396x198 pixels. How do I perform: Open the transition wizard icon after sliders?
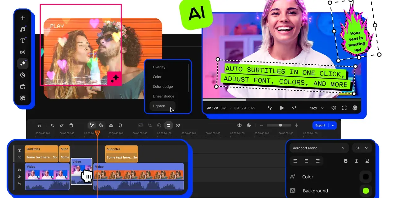(178, 125)
